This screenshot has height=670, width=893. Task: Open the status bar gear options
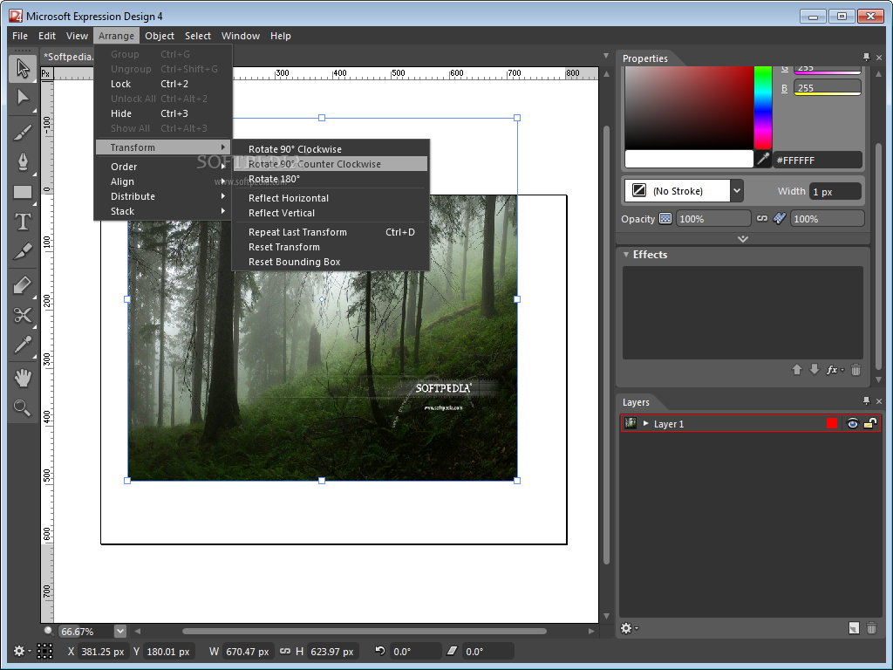[22, 651]
